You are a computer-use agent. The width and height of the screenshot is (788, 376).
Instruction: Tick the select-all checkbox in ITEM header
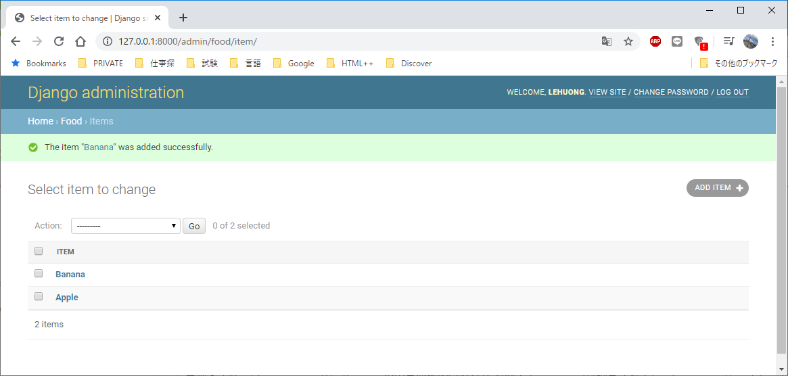pos(39,251)
